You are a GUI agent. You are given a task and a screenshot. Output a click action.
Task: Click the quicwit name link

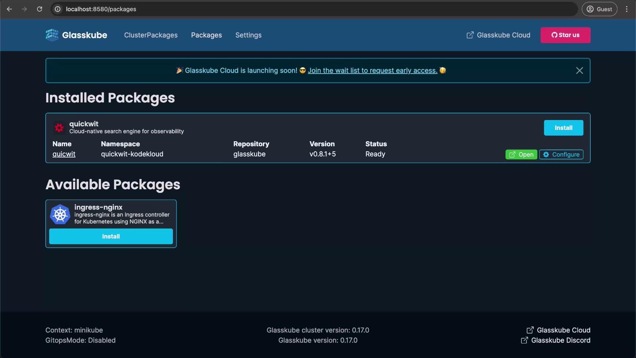(64, 154)
